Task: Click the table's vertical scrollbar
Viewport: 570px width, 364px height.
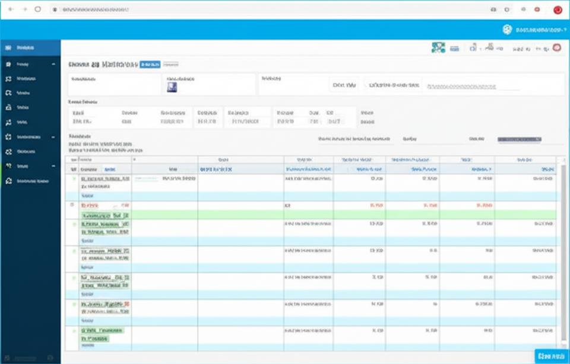Action: coord(563,249)
